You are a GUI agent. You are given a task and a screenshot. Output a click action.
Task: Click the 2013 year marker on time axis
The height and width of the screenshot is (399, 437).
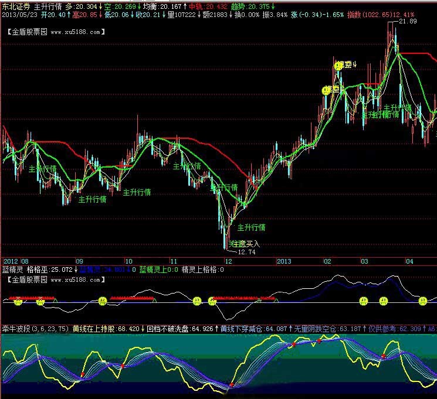tap(284, 261)
